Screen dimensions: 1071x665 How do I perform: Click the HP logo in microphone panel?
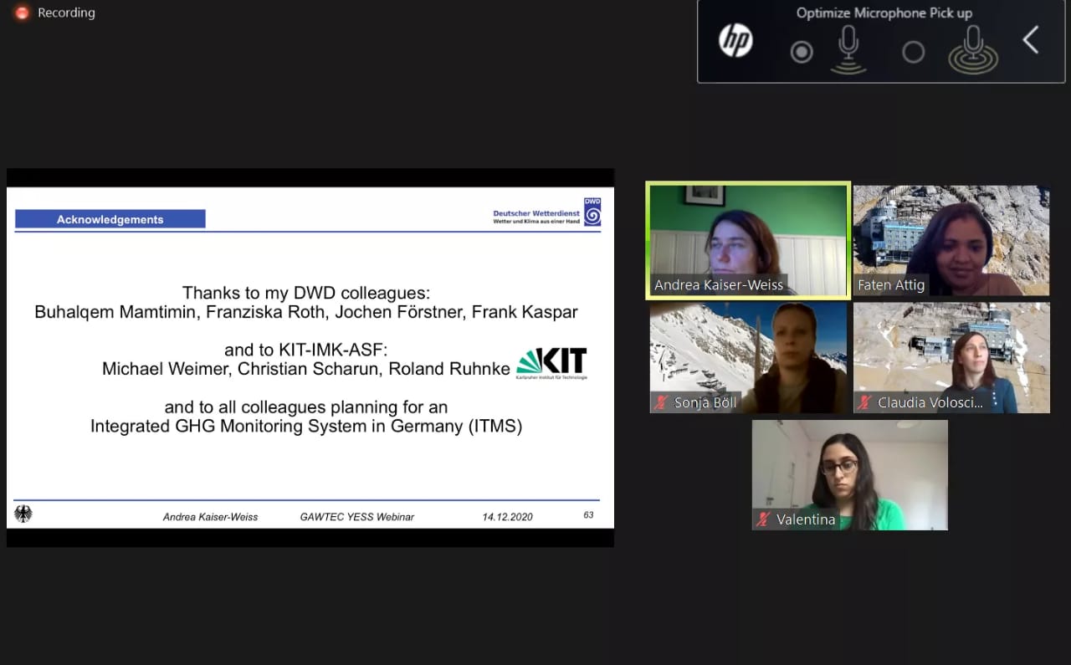click(x=736, y=40)
